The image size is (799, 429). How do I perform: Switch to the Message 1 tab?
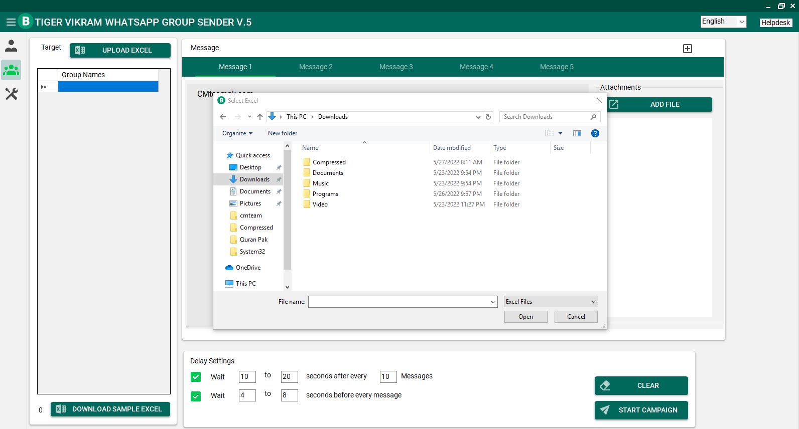click(x=235, y=67)
